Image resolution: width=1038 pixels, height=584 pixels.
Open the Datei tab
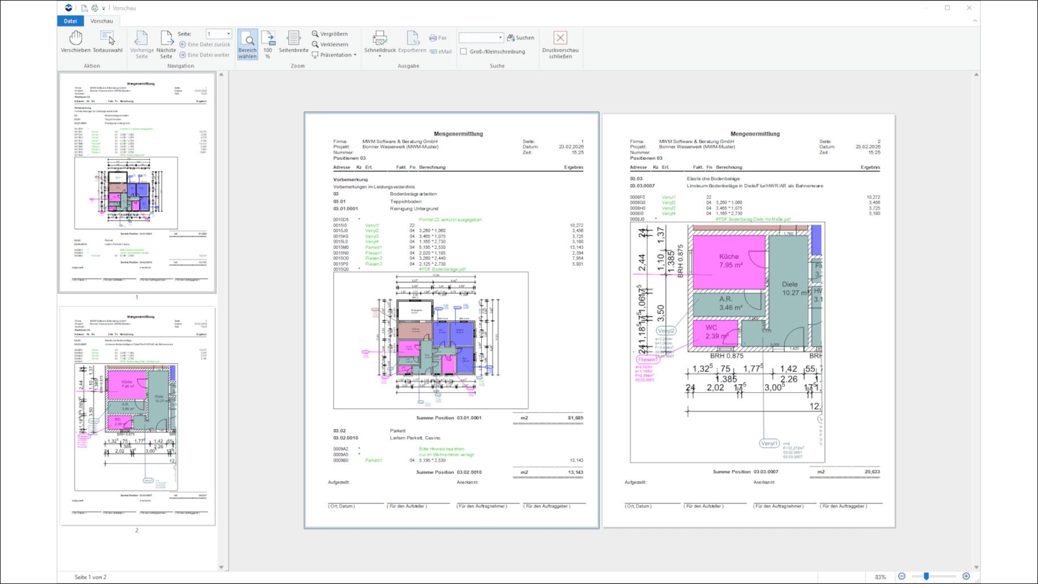click(70, 21)
